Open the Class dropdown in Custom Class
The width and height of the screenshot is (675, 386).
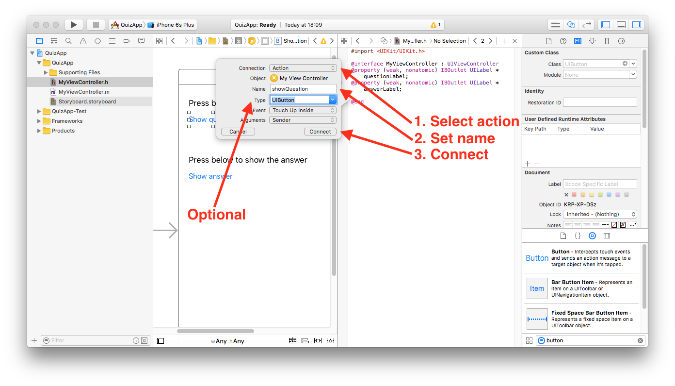click(633, 64)
